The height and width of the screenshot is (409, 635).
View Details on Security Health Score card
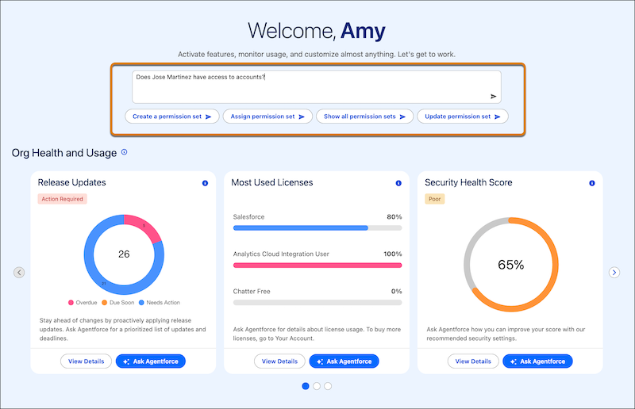(473, 361)
